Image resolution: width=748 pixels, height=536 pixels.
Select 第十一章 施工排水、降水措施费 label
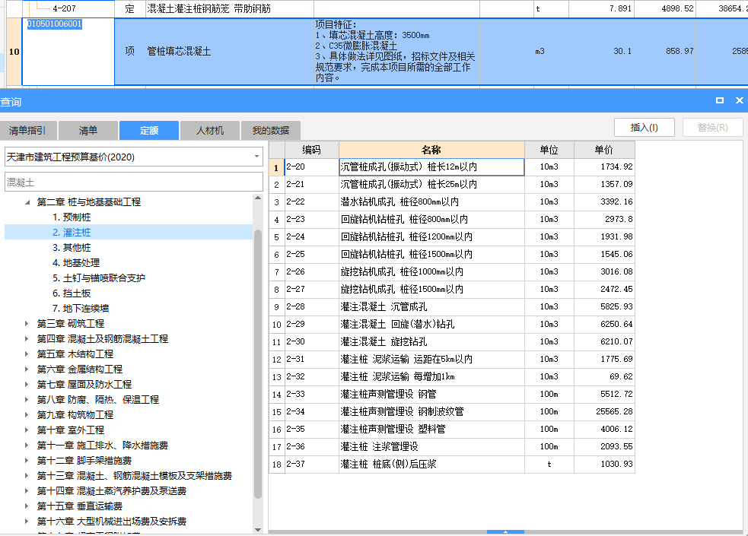coord(103,446)
